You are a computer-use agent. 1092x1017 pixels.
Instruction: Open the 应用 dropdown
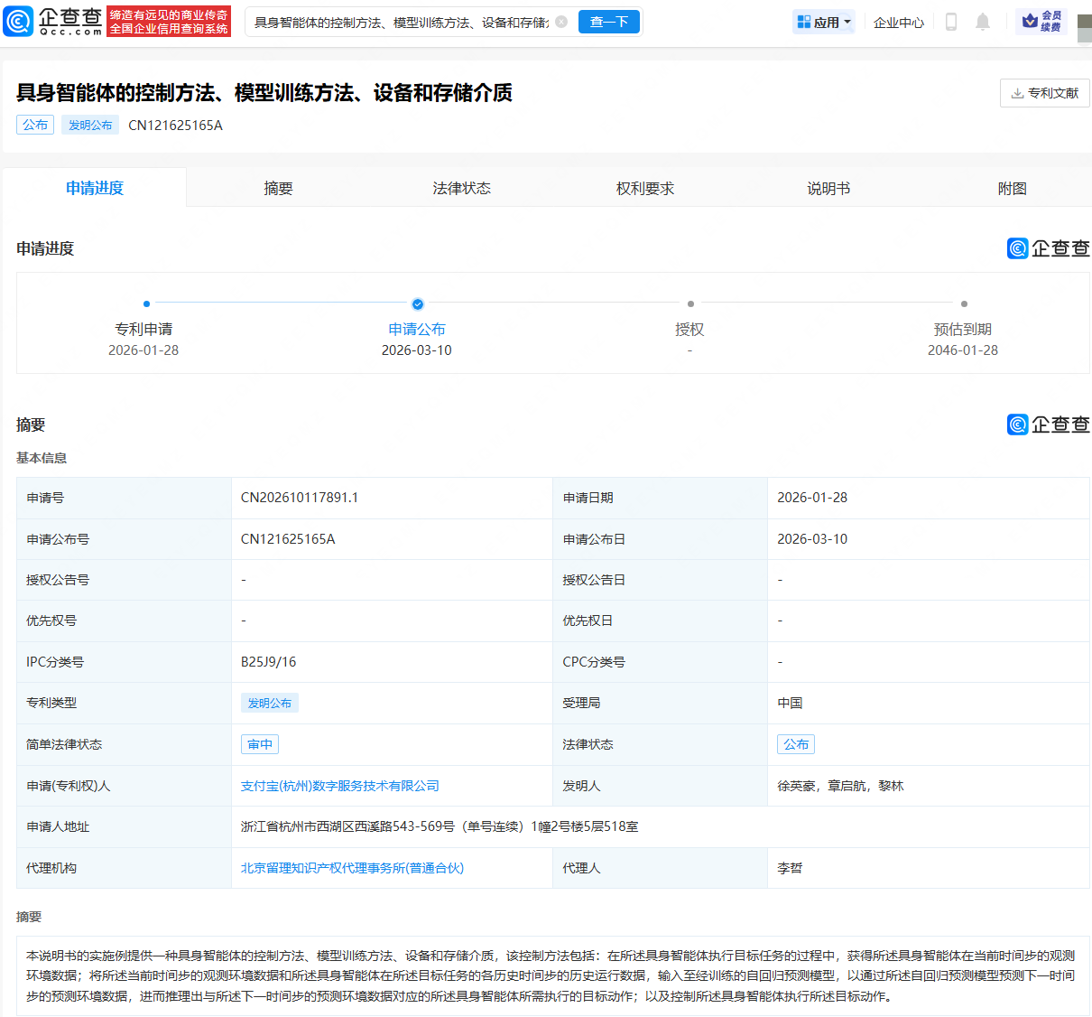click(x=823, y=22)
